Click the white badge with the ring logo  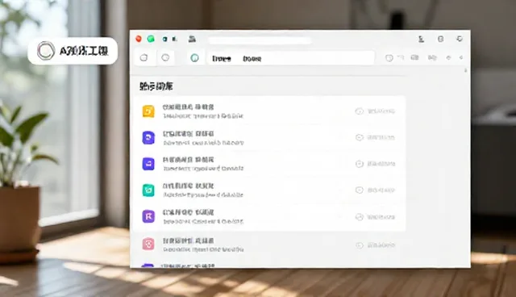click(73, 51)
